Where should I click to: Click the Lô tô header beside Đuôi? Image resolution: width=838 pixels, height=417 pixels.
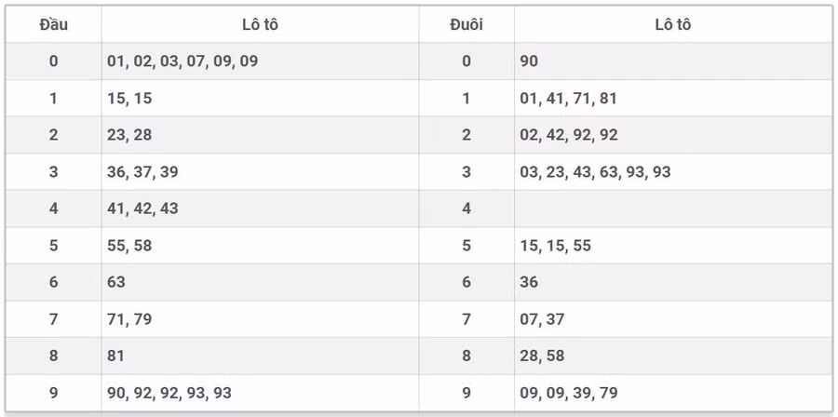[672, 25]
